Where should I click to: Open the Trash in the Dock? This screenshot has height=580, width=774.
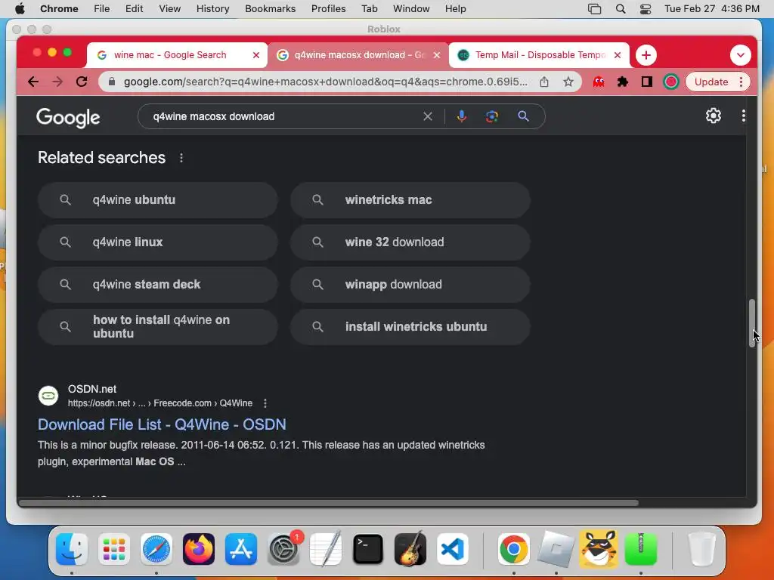[x=701, y=549]
